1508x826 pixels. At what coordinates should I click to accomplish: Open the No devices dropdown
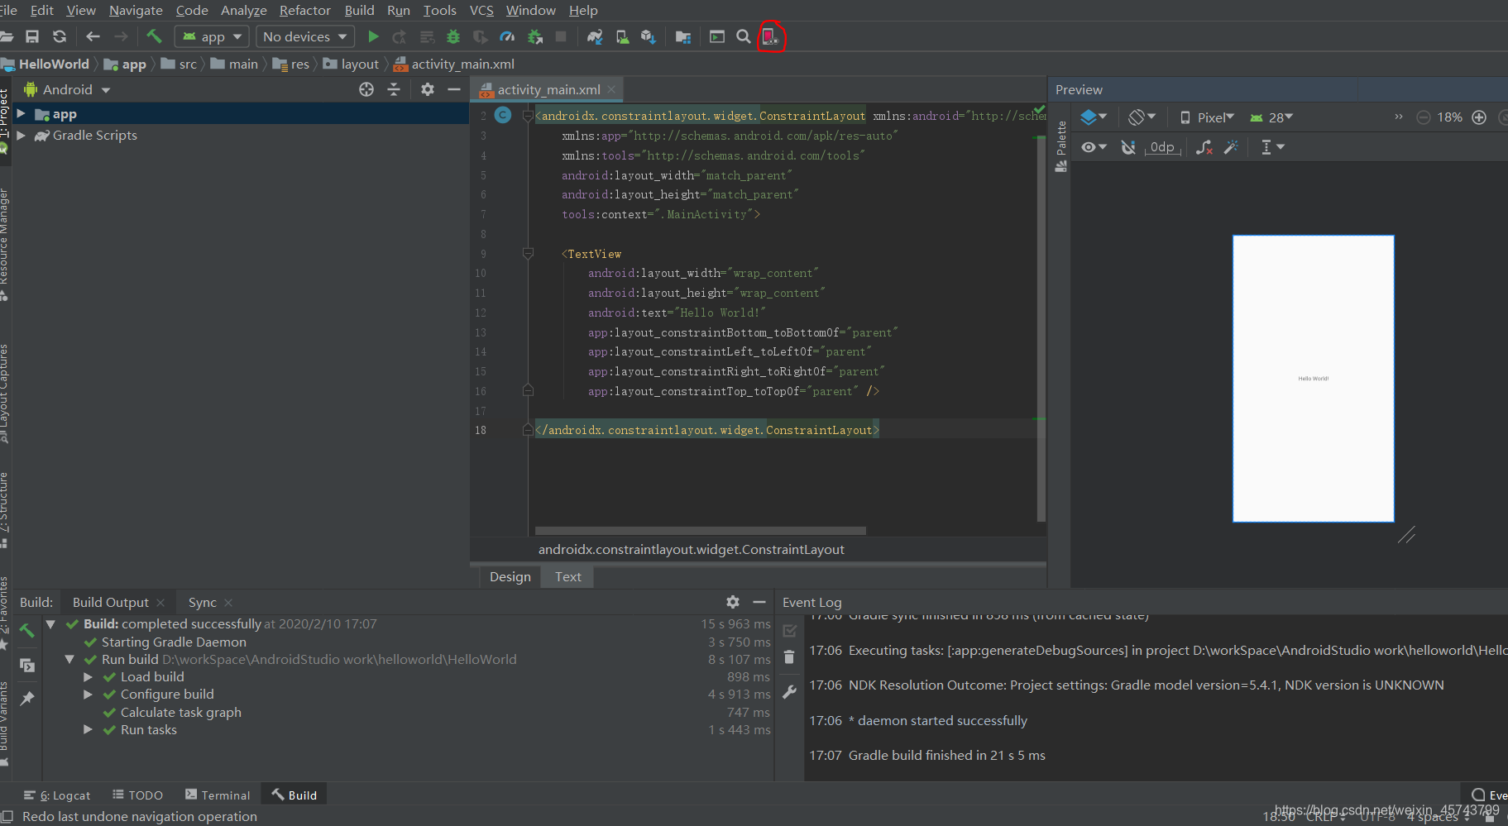[304, 36]
